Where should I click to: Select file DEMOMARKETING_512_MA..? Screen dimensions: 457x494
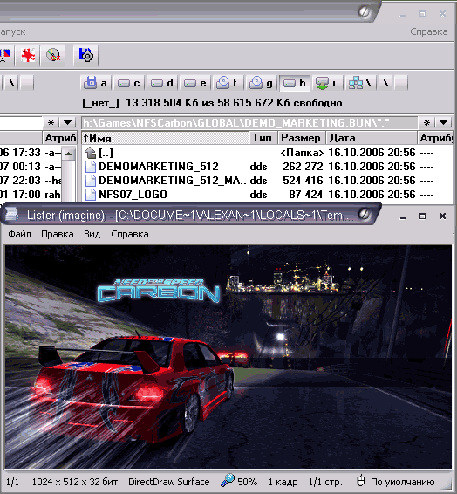[x=172, y=181]
